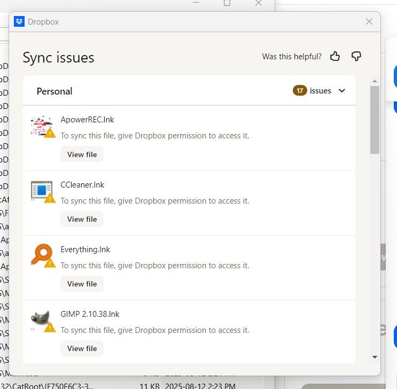View file for Everything.lnk

82,284
